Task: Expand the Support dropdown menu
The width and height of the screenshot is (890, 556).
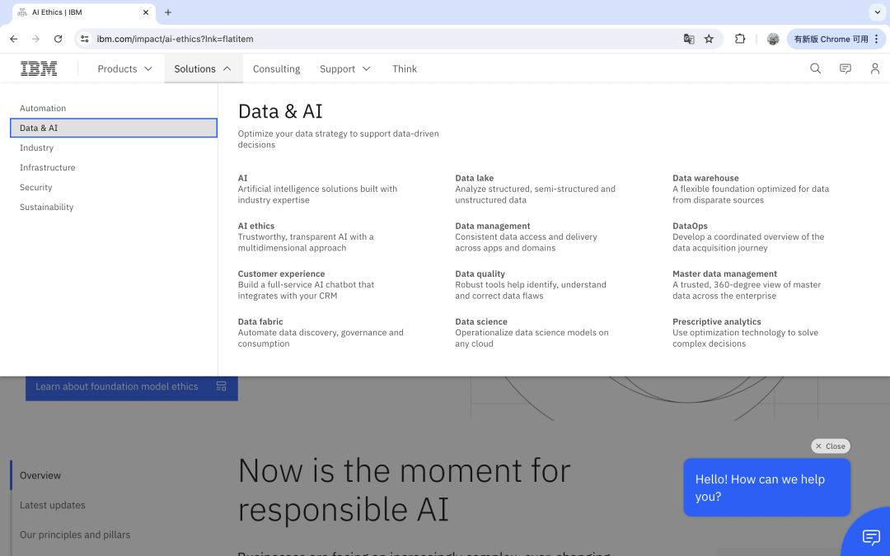Action: (344, 69)
